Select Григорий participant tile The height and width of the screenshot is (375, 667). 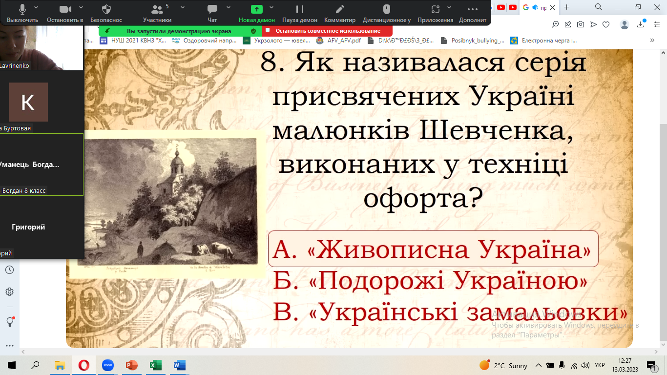42,227
